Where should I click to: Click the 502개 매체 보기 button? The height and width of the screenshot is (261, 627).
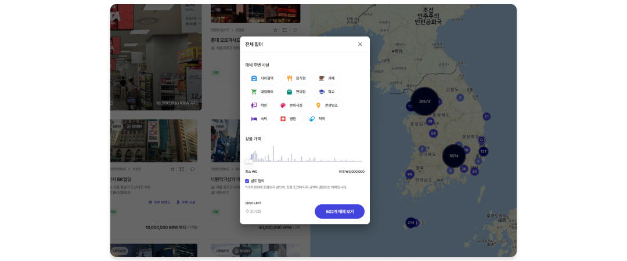point(340,212)
